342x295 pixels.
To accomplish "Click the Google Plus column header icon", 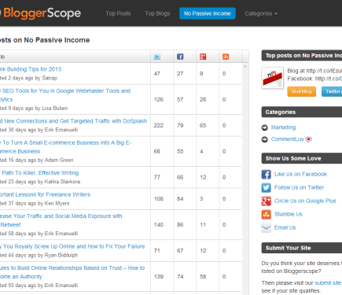I will click(x=203, y=57).
